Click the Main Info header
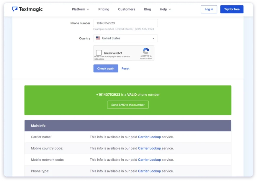Viewport: 257px width, 181px height. 128,126
